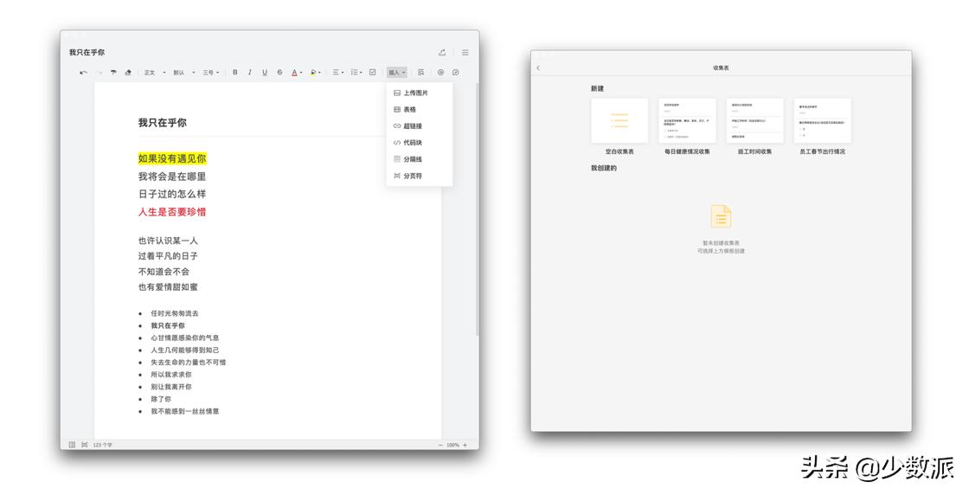This screenshot has width=969, height=495.
Task: Choose 表格 from the insert menu
Action: (420, 109)
